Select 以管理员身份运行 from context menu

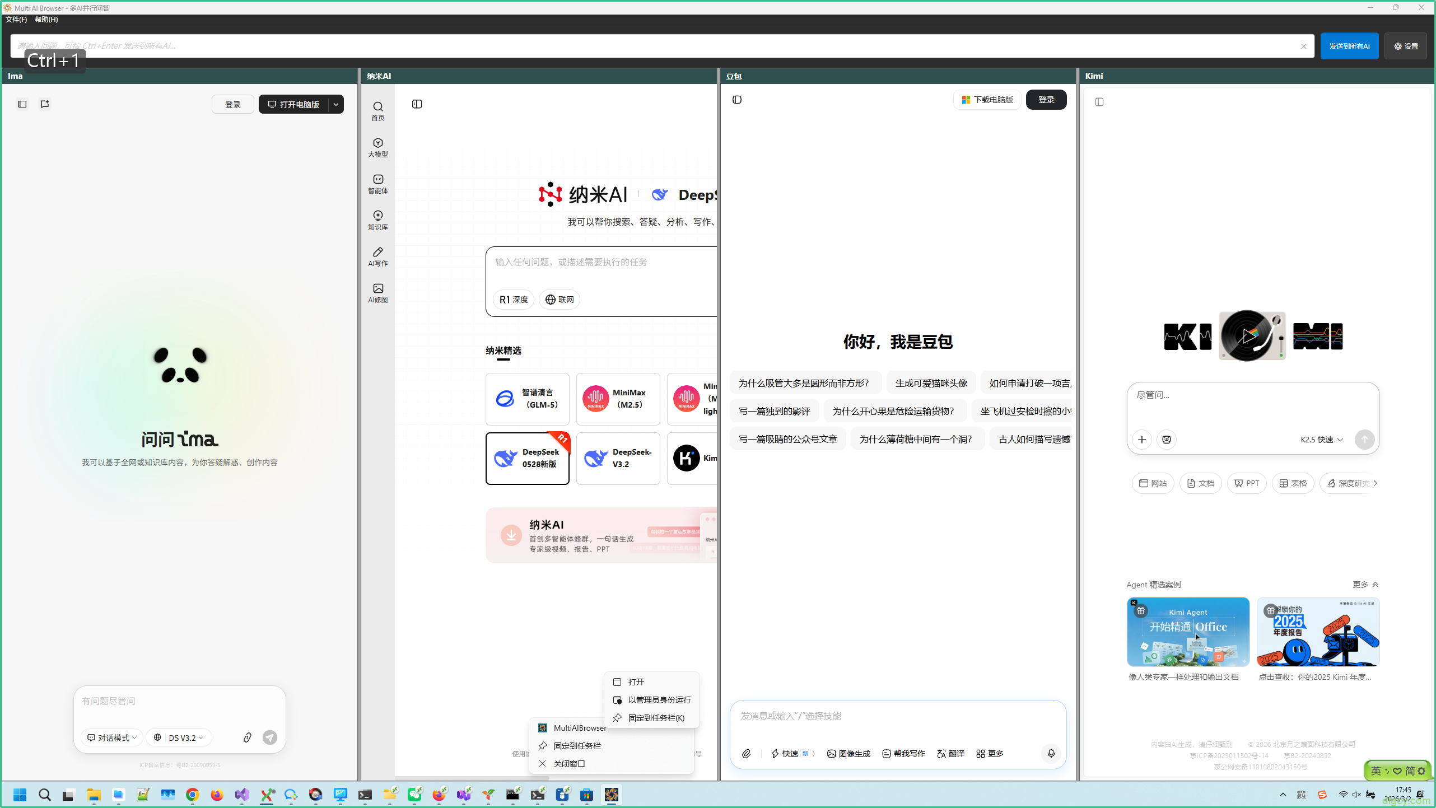point(659,700)
